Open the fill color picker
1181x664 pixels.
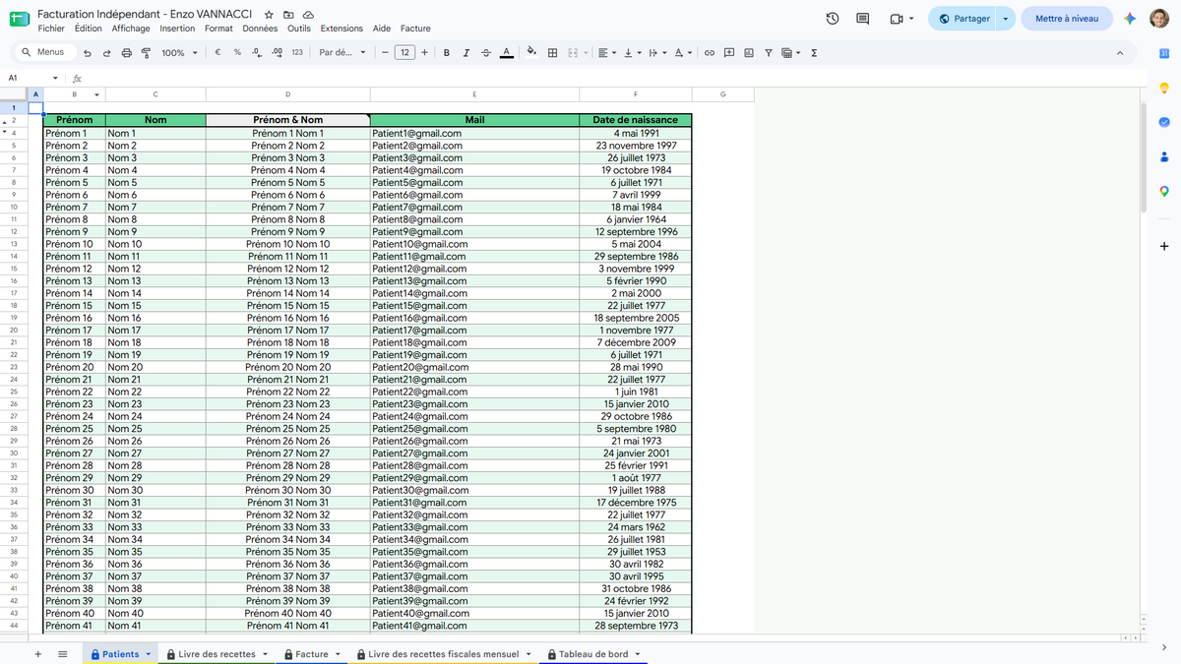(531, 52)
